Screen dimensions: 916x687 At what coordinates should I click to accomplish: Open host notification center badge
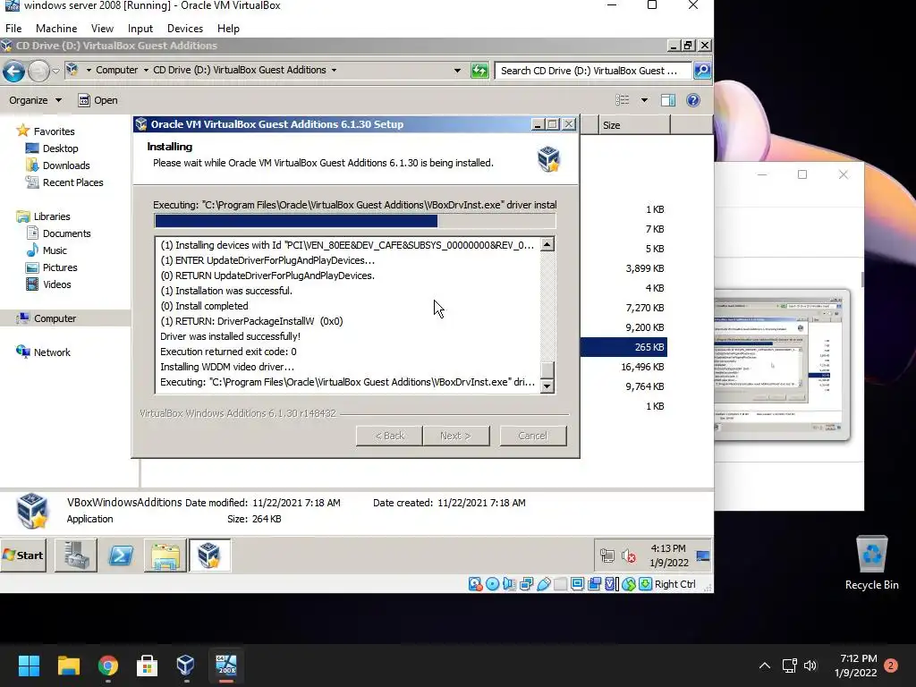(x=891, y=665)
